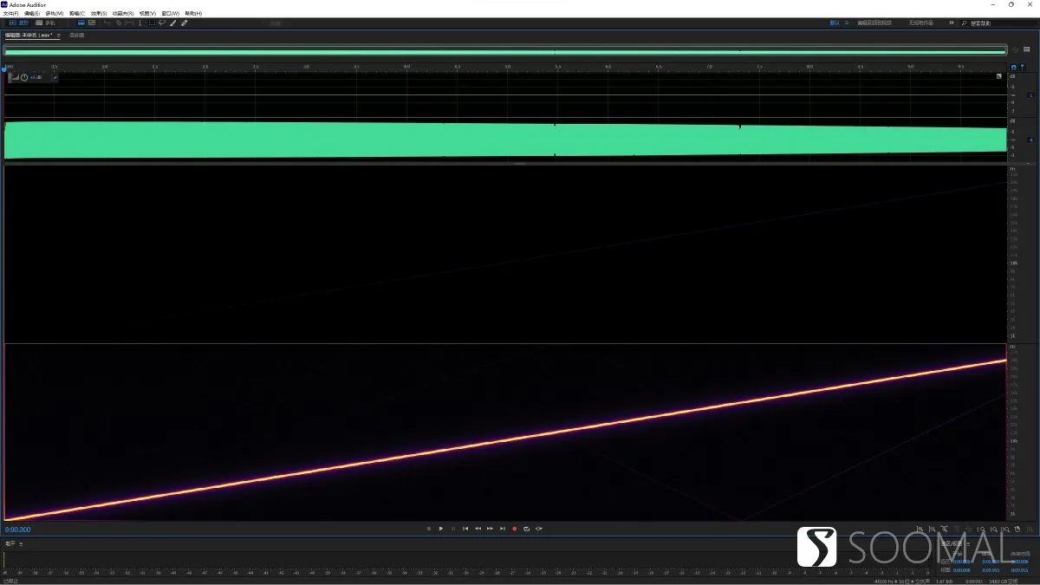Select the Paintbrush Selection tool
Image resolution: width=1040 pixels, height=585 pixels.
tap(173, 23)
